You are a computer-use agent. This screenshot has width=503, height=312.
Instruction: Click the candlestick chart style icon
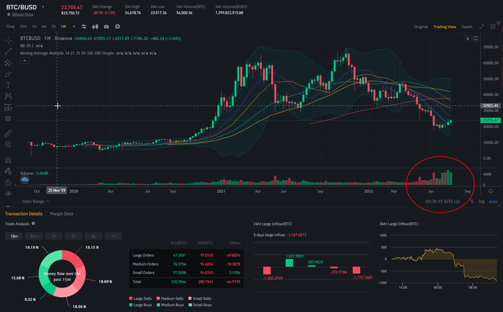tap(95, 26)
